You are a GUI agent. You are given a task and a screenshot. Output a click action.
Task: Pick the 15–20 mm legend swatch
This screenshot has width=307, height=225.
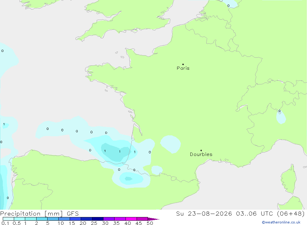coord(76,219)
